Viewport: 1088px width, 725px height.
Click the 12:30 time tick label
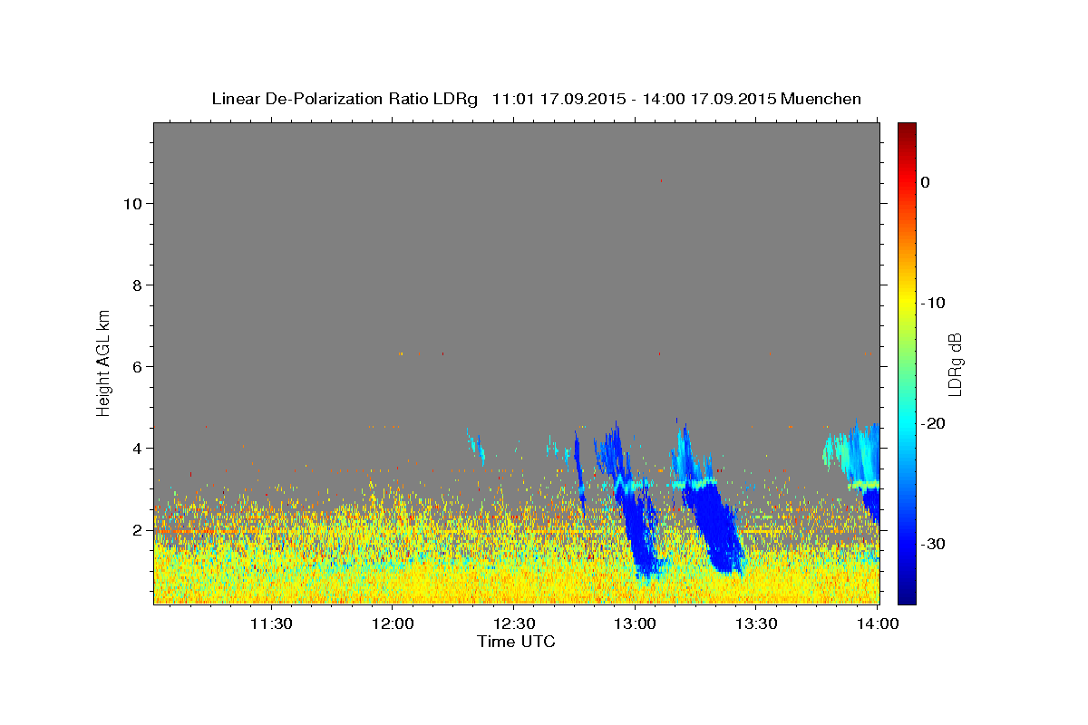point(513,623)
